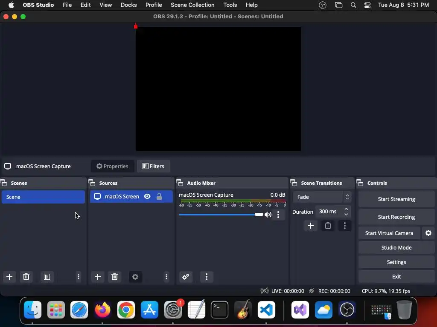The image size is (437, 327).
Task: Open OBS Settings button
Action: coord(396,262)
